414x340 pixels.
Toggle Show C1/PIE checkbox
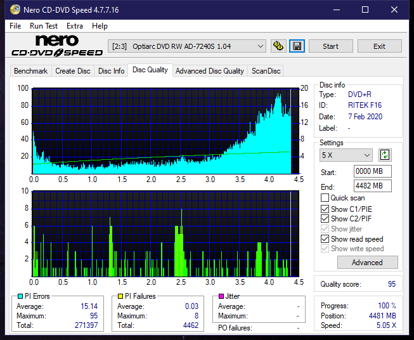click(325, 209)
